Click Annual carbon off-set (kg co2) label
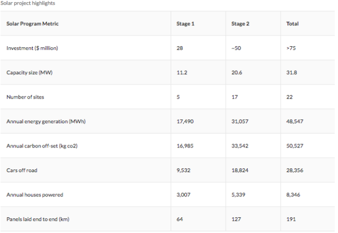Viewport: 338px width, 233px height. 42,146
